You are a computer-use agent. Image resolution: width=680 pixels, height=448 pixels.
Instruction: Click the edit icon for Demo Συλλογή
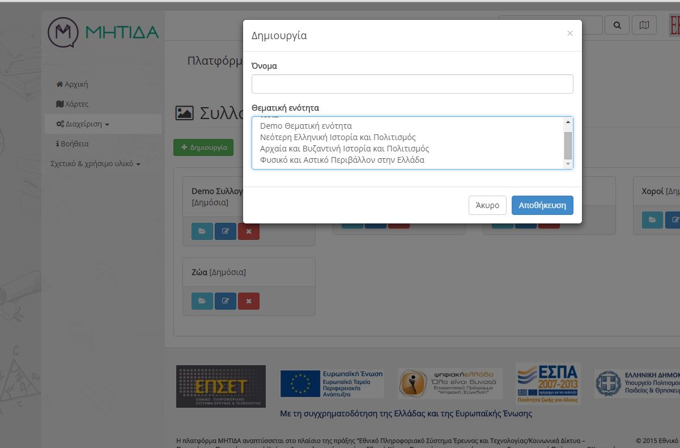point(226,231)
